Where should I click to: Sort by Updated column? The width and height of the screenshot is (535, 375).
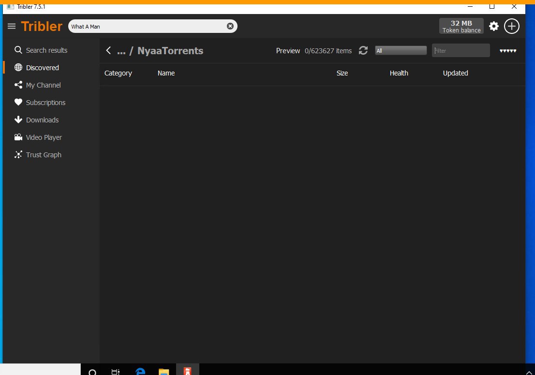456,73
